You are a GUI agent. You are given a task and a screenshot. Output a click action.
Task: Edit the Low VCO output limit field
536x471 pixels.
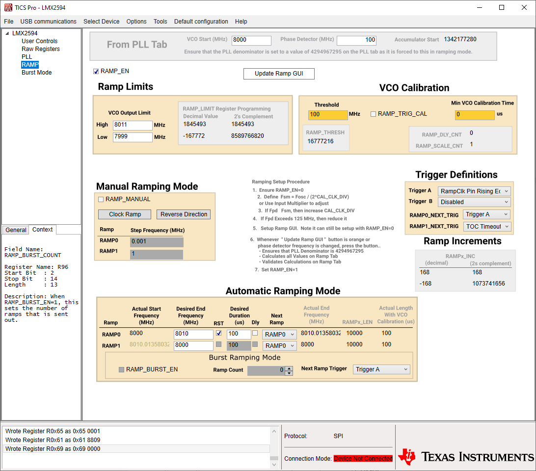[x=133, y=137]
